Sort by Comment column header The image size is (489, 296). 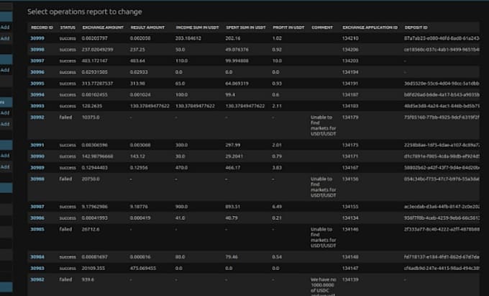[322, 27]
